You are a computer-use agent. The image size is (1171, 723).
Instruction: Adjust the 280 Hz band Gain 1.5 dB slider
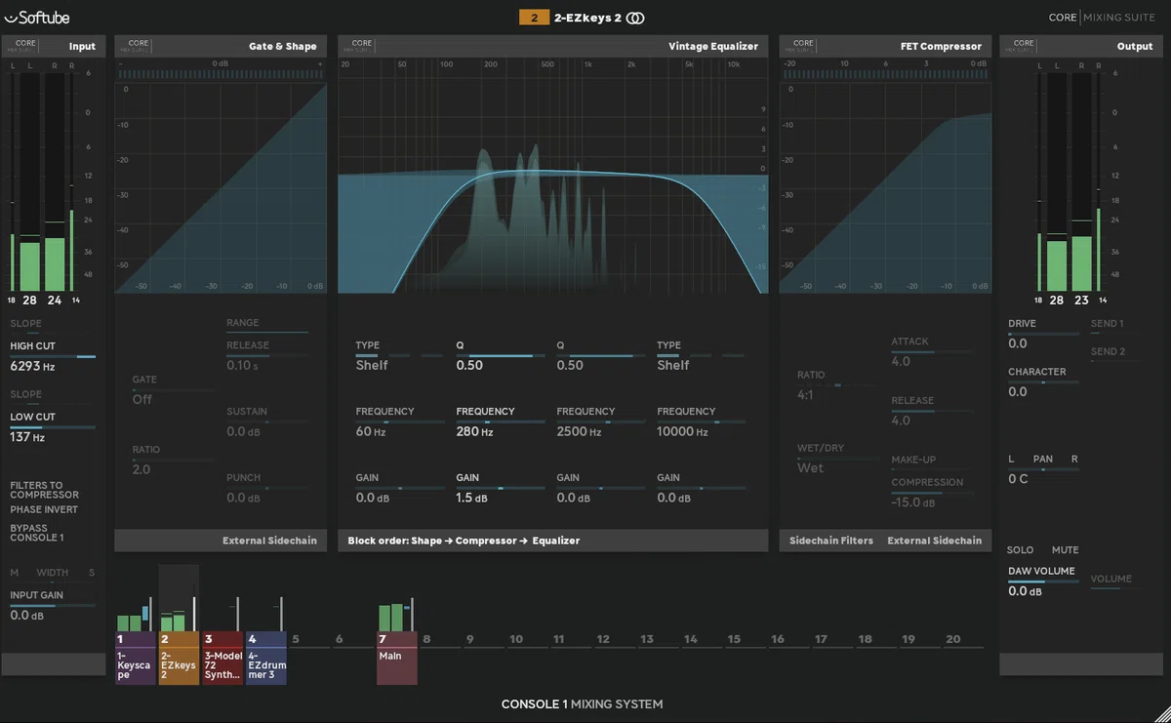pyautogui.click(x=501, y=488)
